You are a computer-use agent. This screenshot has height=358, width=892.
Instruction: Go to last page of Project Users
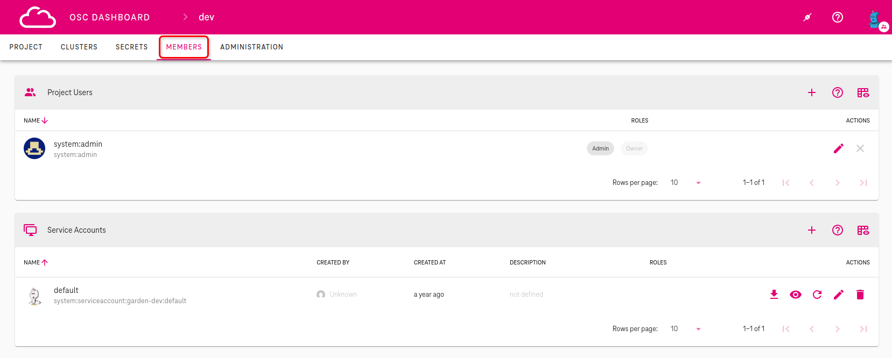click(863, 183)
